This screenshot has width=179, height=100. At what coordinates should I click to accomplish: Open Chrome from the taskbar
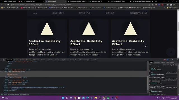(x=75, y=98)
